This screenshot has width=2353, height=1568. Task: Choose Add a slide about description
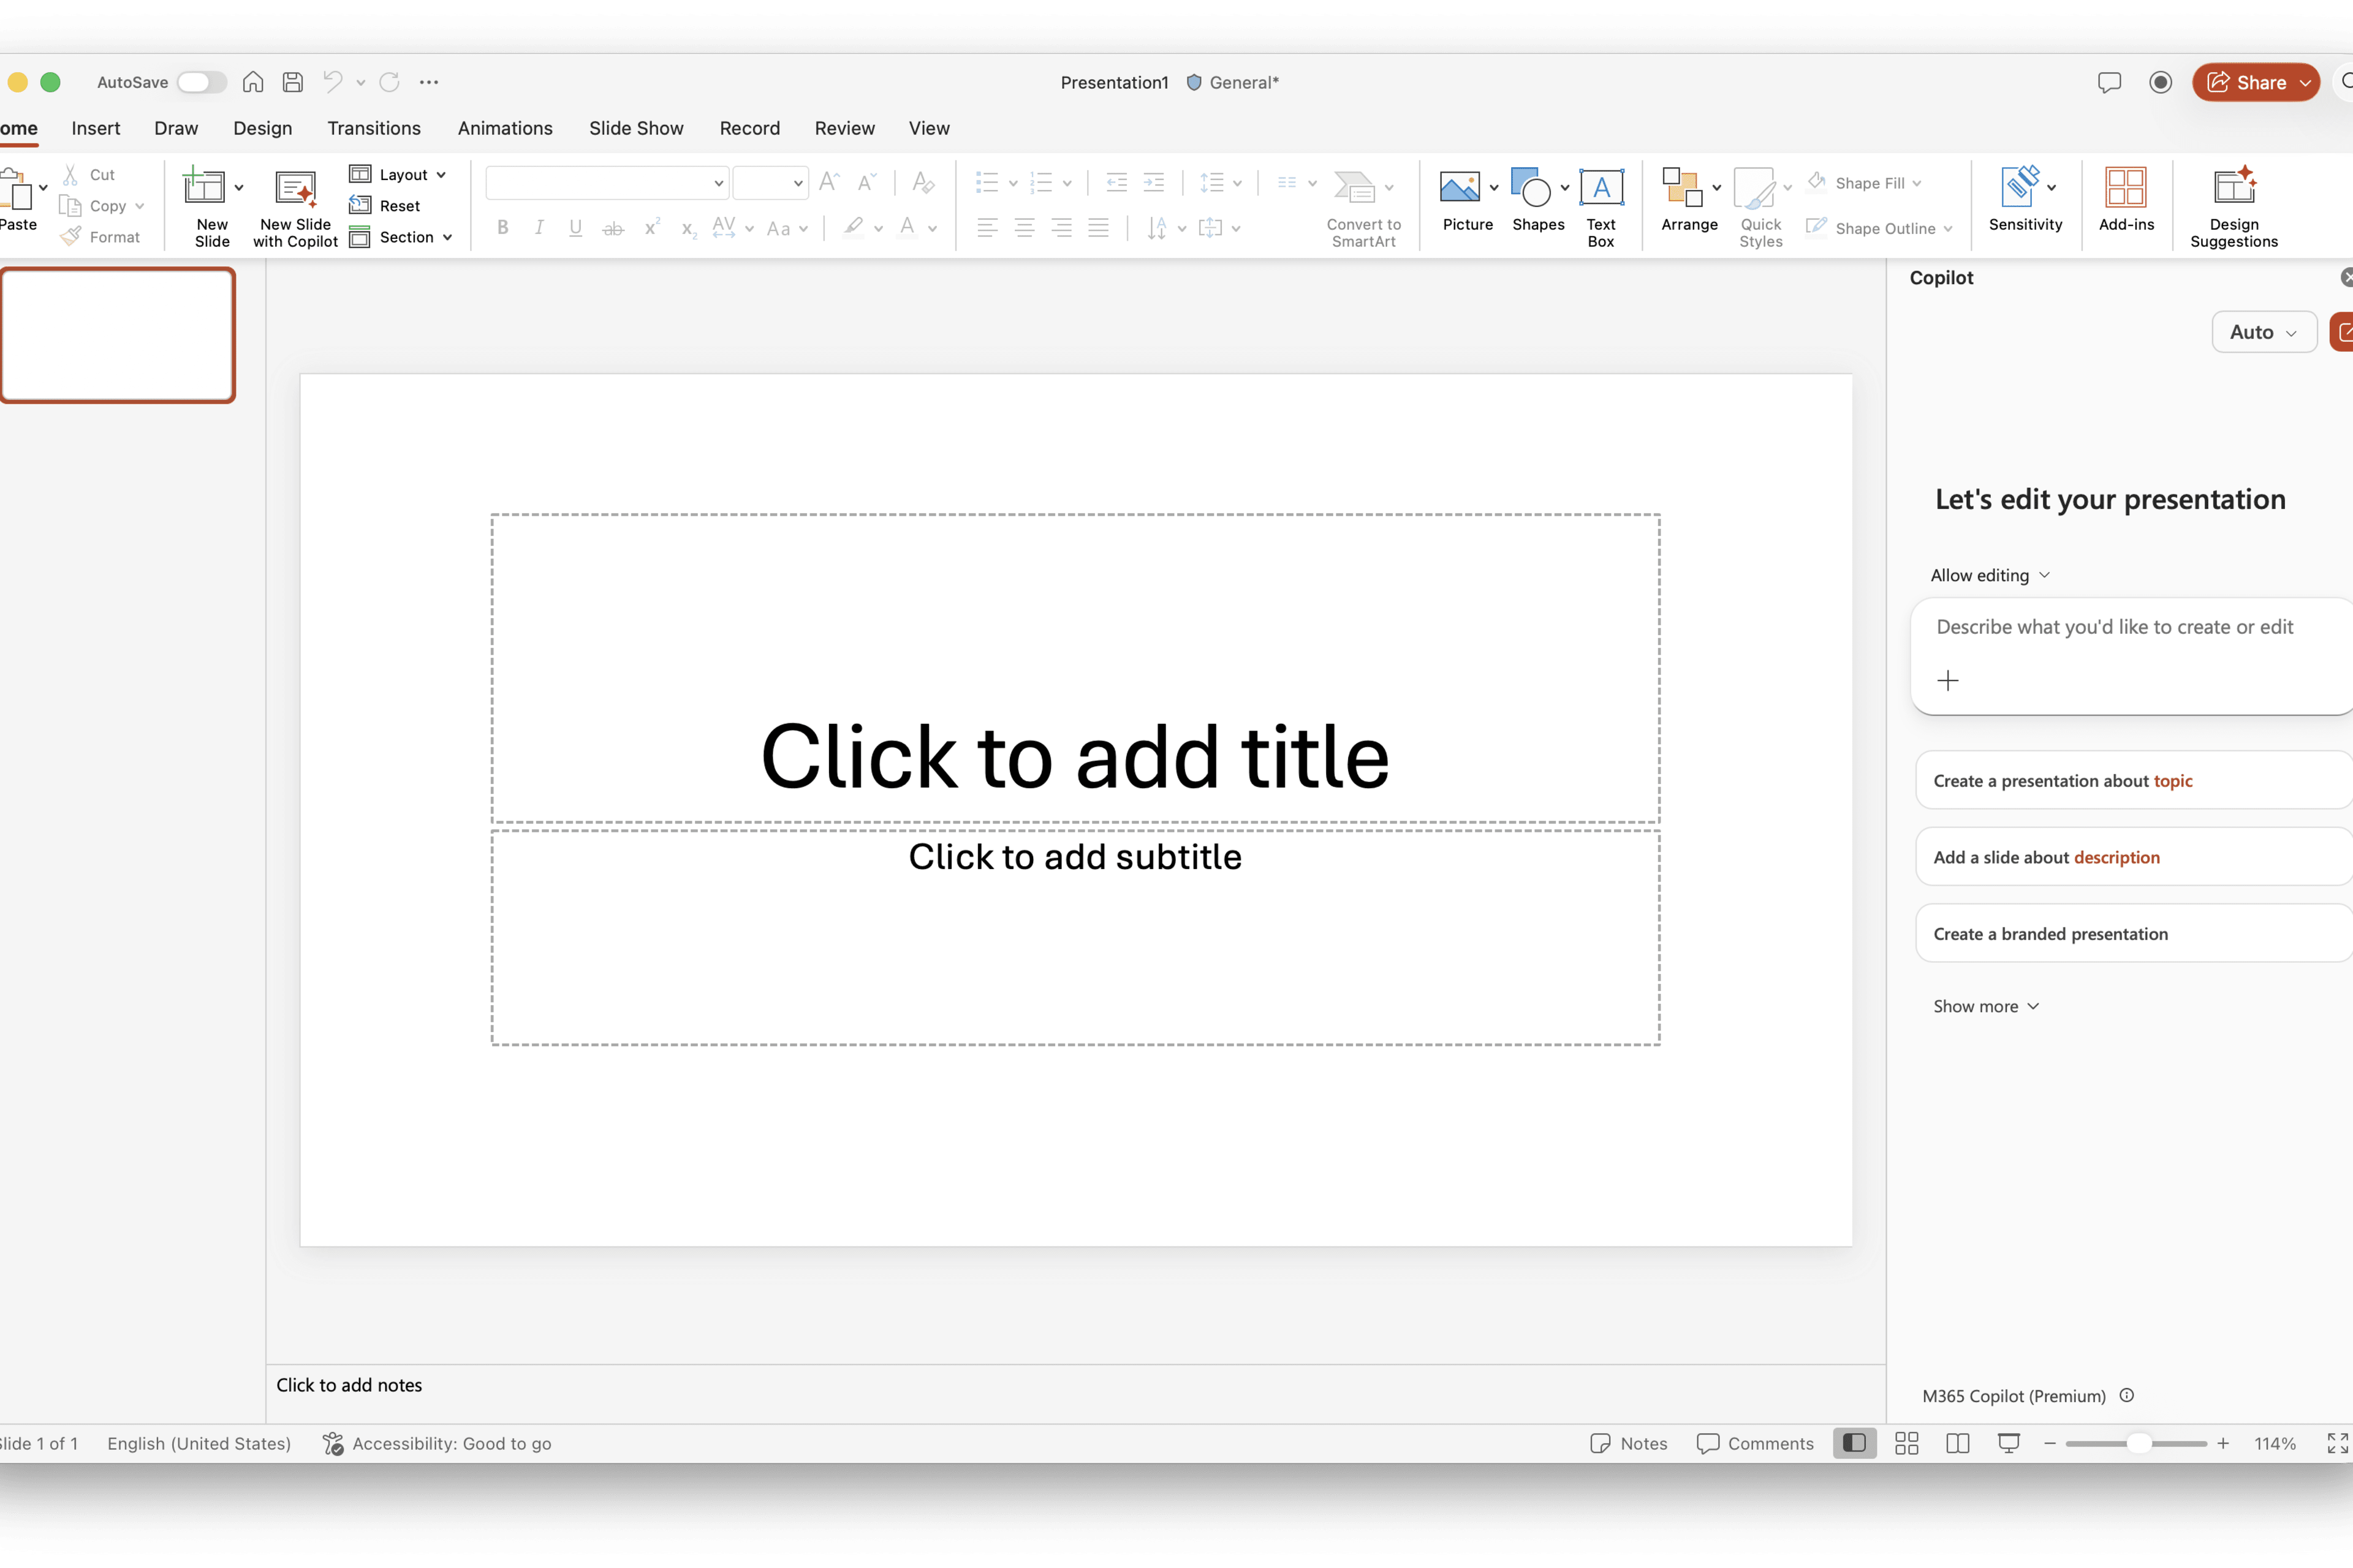2133,857
